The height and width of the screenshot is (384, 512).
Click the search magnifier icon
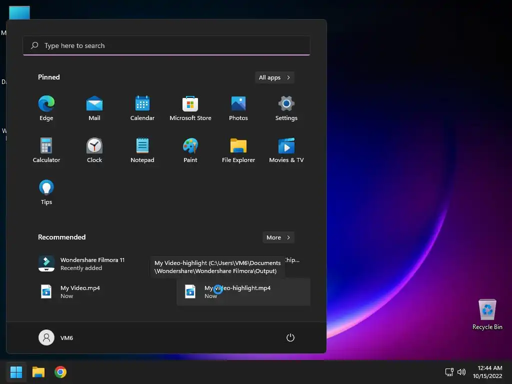coord(34,45)
